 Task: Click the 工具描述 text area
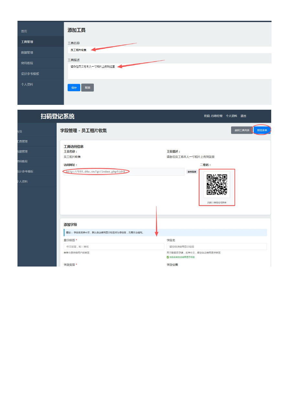pyautogui.click(x=168, y=71)
